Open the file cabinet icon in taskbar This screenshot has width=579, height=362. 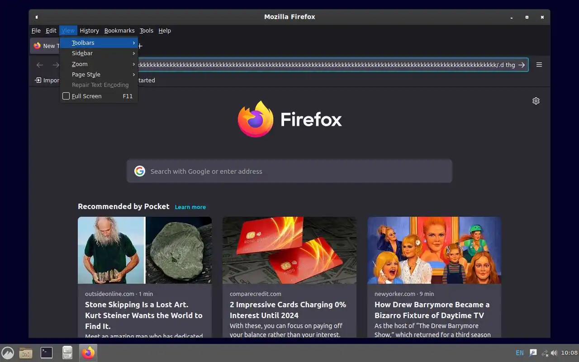67,352
